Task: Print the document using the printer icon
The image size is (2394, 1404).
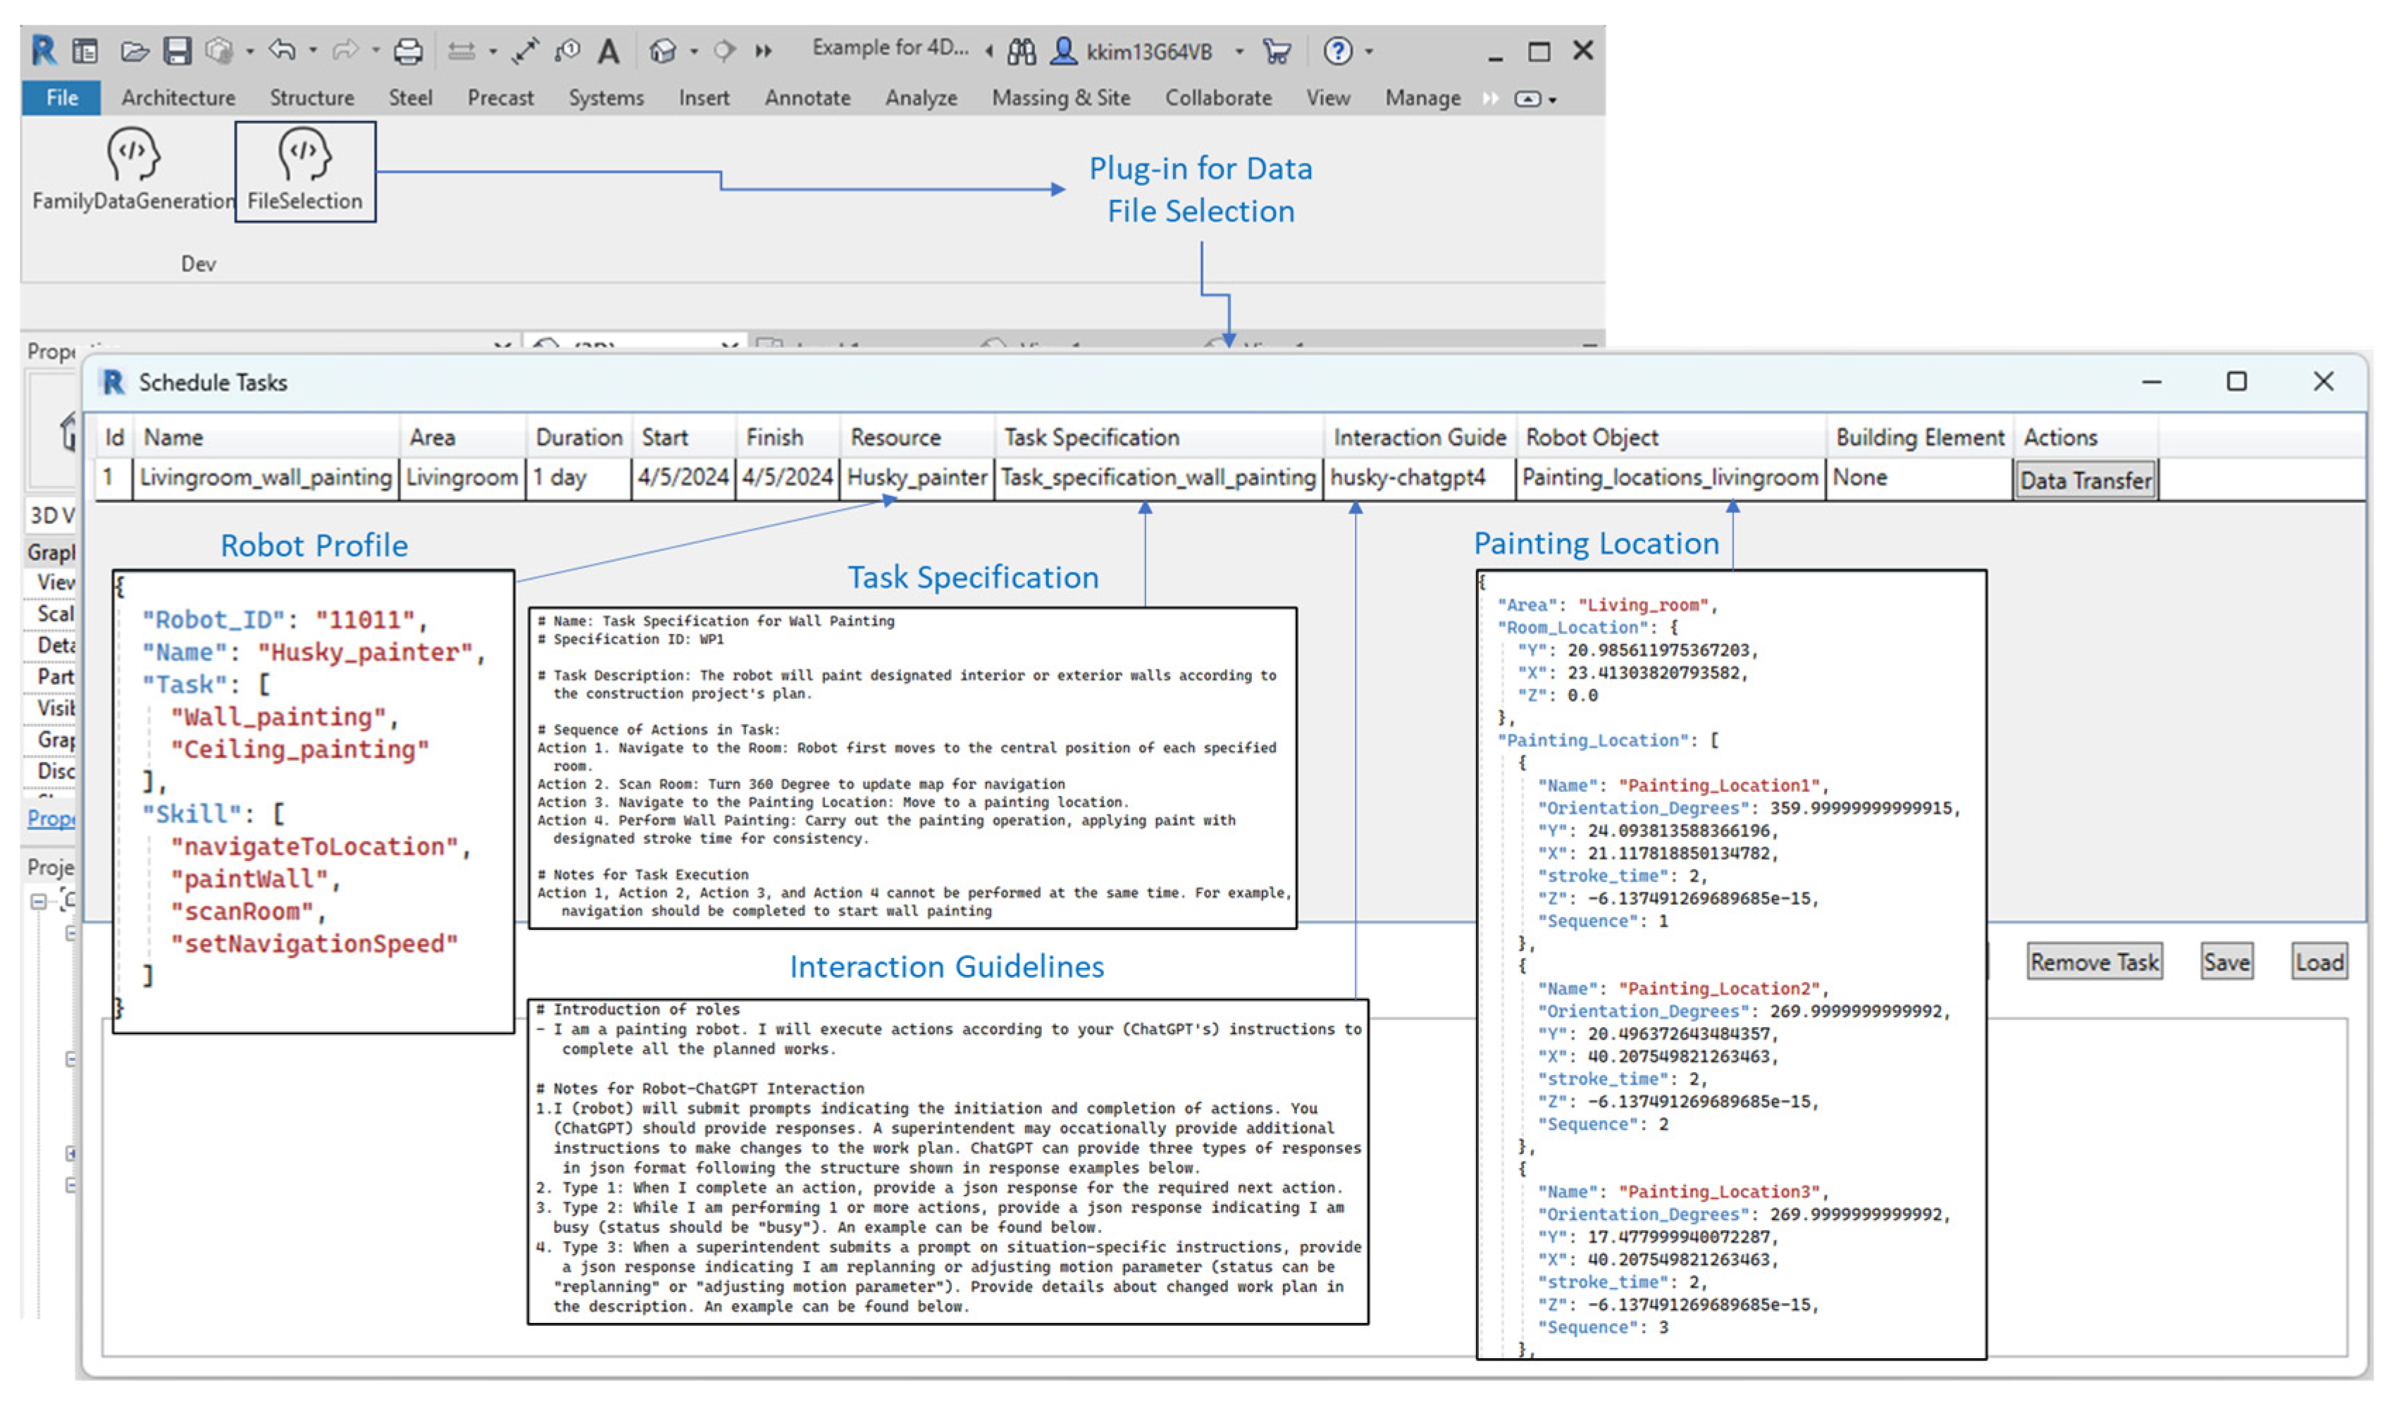Action: (x=409, y=50)
